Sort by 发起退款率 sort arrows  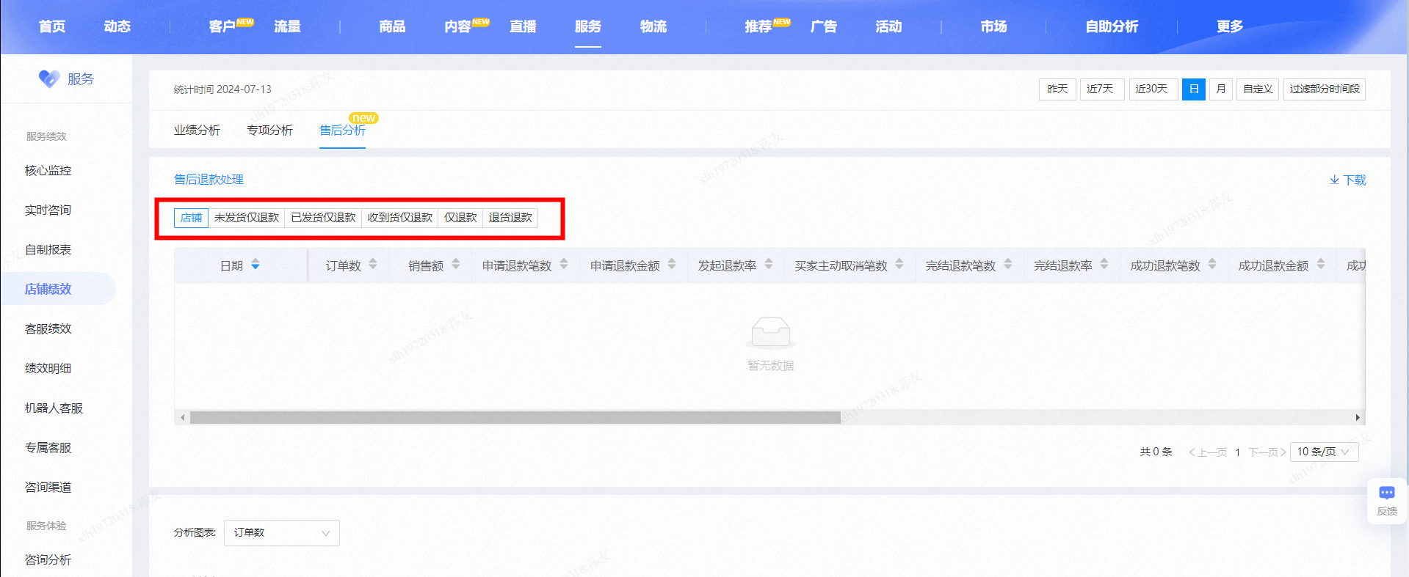tap(769, 265)
